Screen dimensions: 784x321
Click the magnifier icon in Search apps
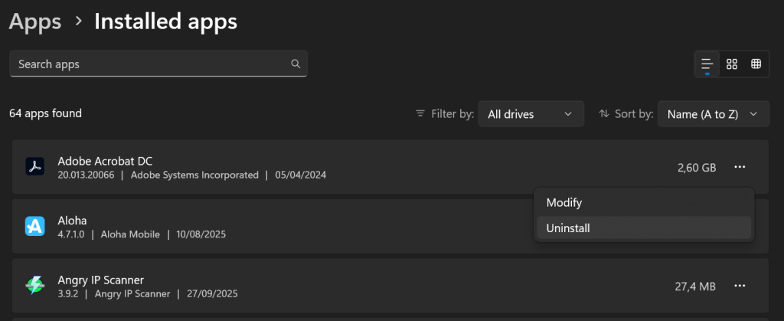(296, 64)
